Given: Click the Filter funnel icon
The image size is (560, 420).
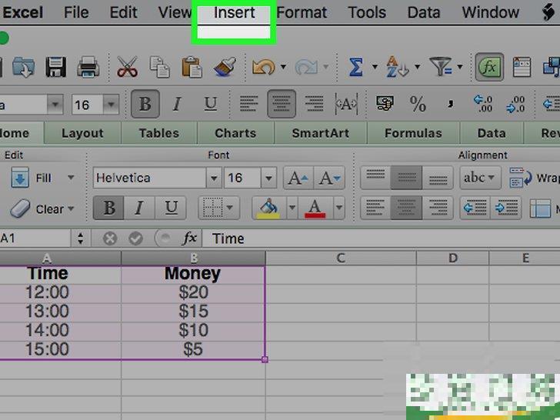Looking at the screenshot, I should [440, 68].
